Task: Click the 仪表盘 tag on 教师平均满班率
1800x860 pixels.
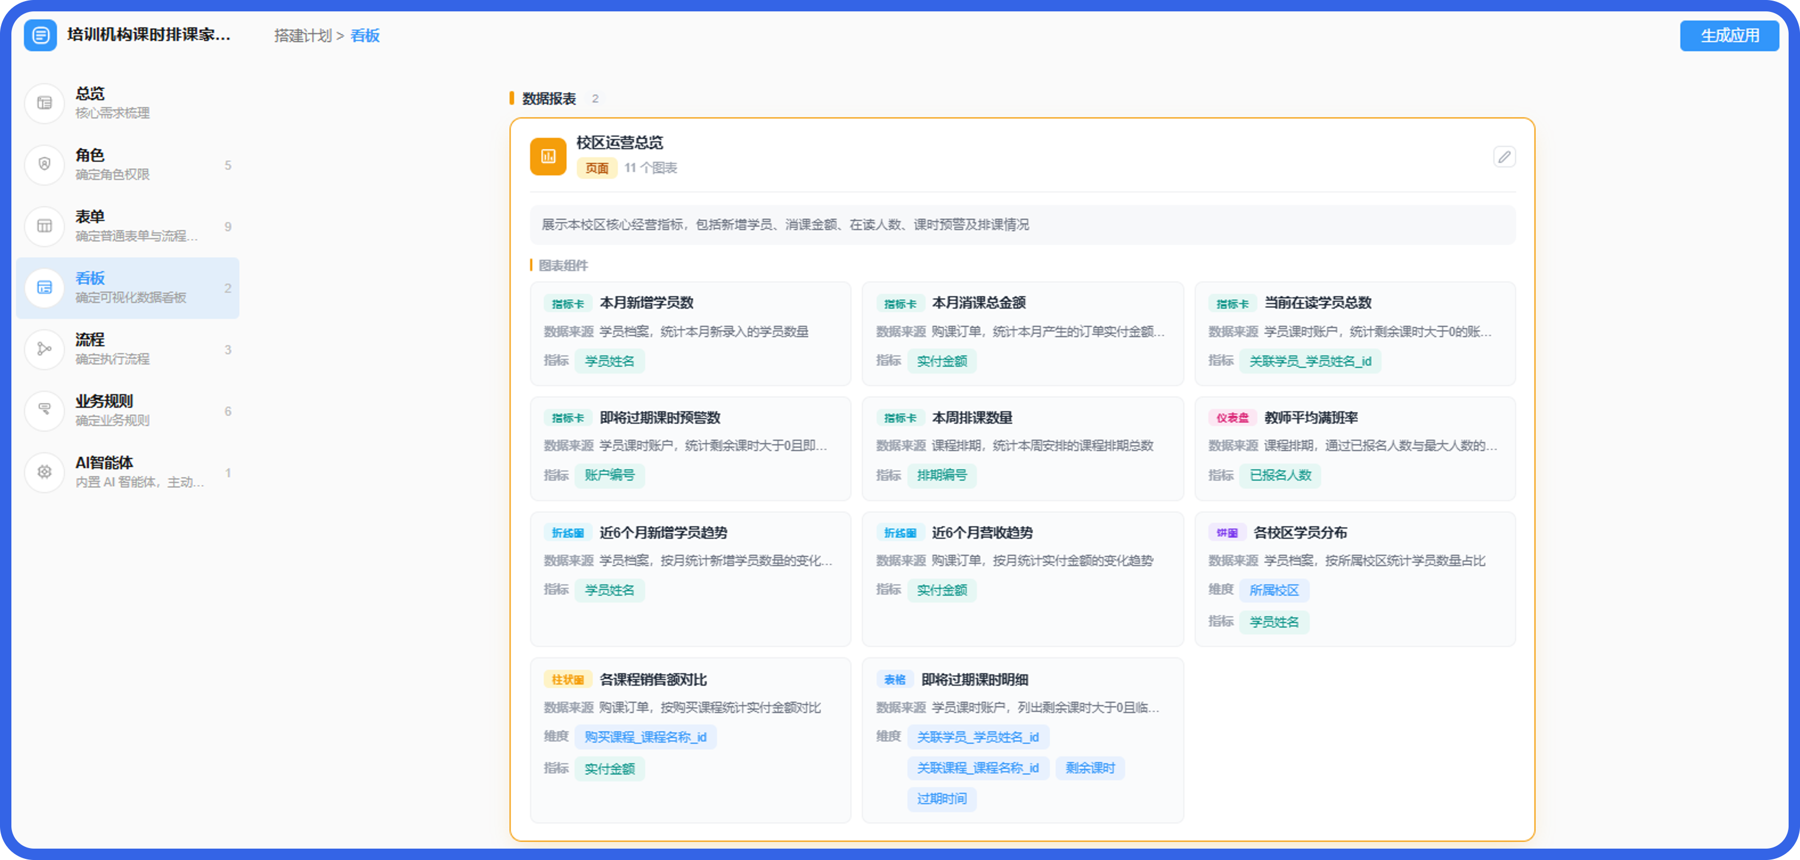Action: [x=1232, y=417]
